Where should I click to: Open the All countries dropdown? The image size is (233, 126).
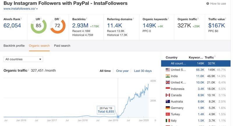point(23,59)
